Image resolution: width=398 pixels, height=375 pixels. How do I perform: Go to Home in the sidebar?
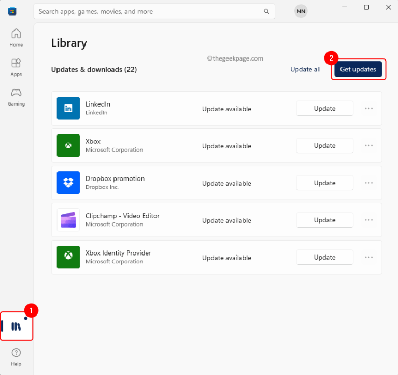coord(16,37)
